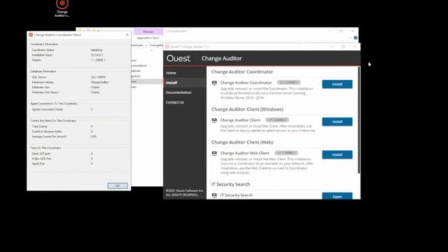Image resolution: width=448 pixels, height=252 pixels.
Task: Click the Public SDK Port row label
Action: [x=41, y=159]
